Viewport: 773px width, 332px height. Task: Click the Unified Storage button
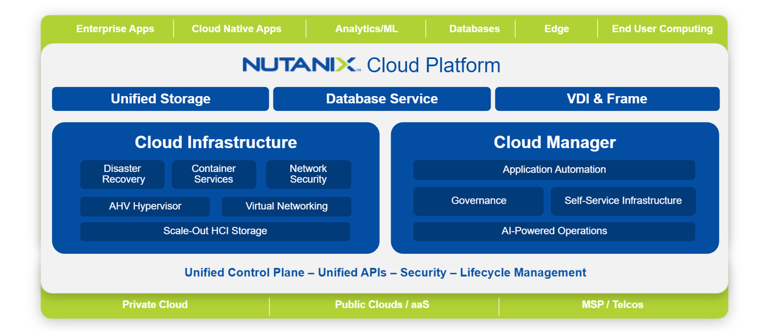[160, 99]
